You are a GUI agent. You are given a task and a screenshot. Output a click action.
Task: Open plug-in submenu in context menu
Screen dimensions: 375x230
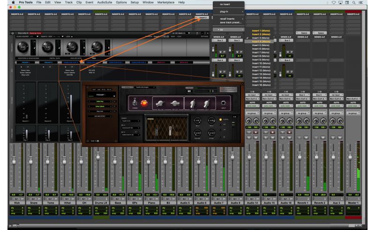228,11
